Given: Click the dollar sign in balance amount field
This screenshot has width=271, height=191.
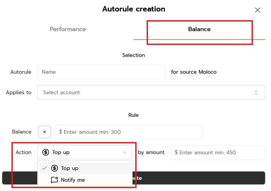Looking at the screenshot, I should [61, 132].
